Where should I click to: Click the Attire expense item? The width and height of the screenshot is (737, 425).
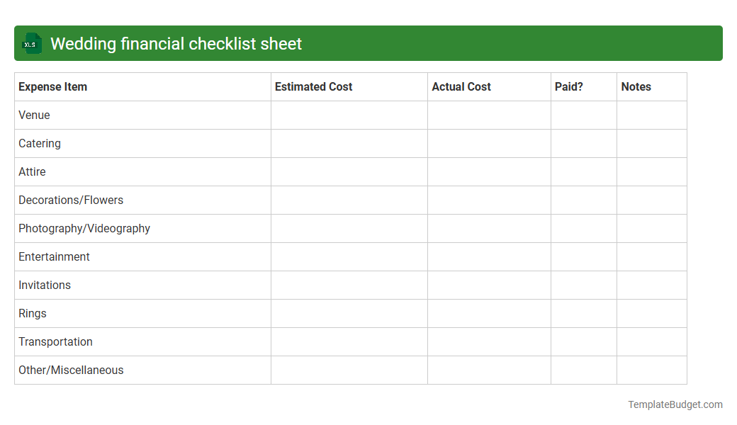(32, 171)
